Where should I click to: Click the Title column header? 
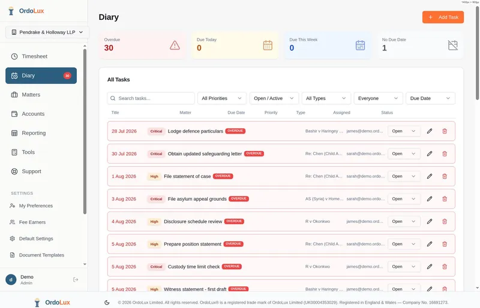(x=115, y=113)
